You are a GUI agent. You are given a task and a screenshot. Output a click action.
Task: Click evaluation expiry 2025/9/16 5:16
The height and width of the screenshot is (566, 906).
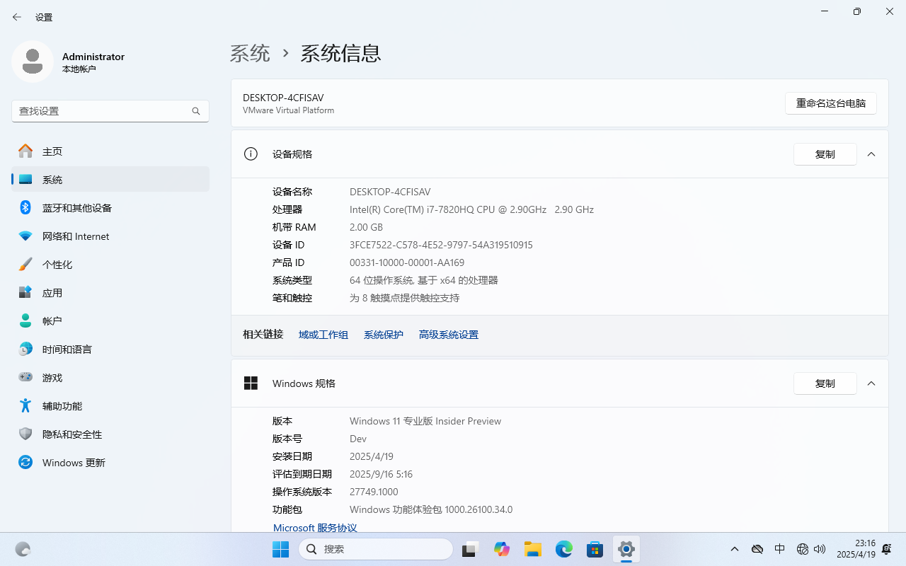pos(381,474)
